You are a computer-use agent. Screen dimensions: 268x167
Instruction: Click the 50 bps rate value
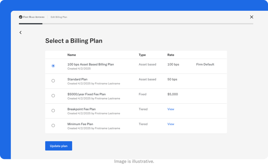pos(172,79)
